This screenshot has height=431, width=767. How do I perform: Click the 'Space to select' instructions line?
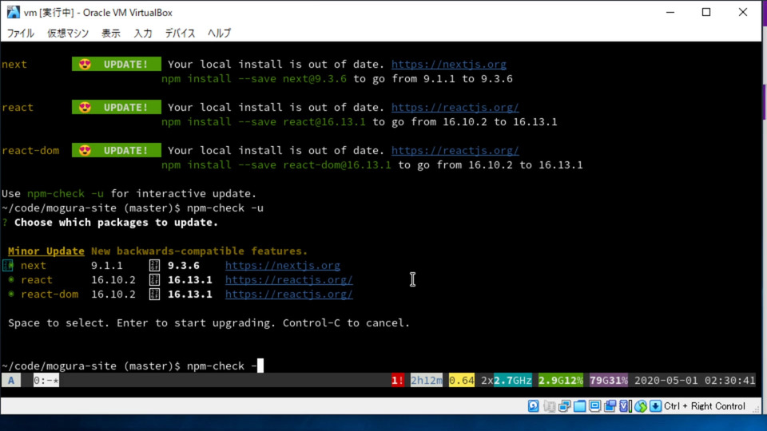tap(209, 323)
